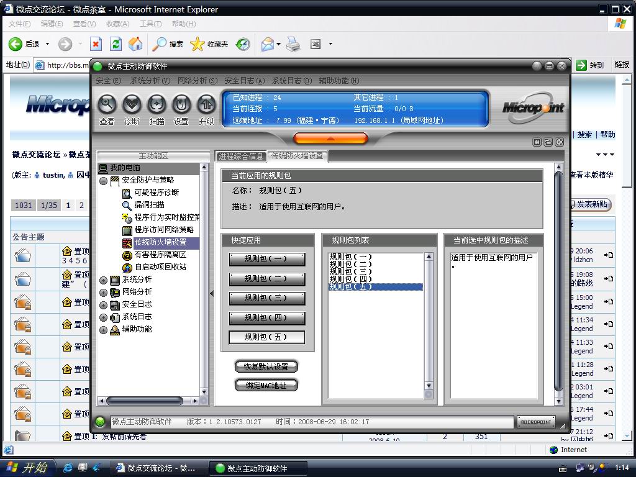Click the 转到 Go button in IE
The width and height of the screenshot is (636, 477).
coord(590,65)
